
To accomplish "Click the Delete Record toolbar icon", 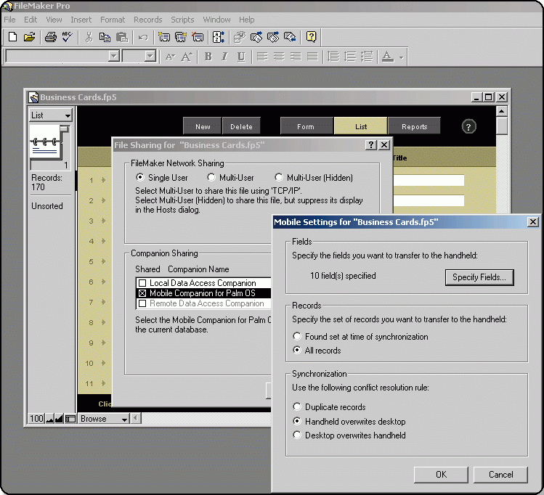I will 198,37.
